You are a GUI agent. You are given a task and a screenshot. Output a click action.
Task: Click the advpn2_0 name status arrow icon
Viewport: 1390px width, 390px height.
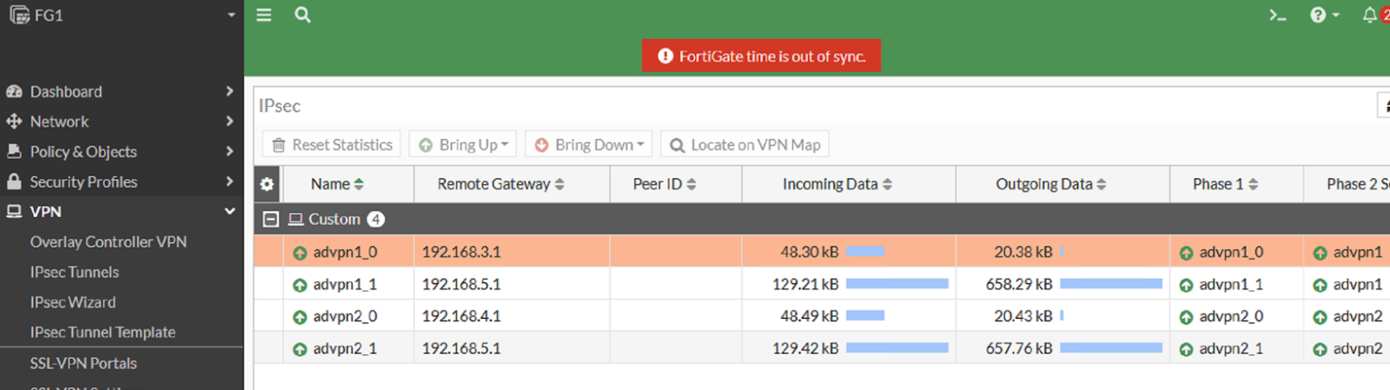coord(300,317)
